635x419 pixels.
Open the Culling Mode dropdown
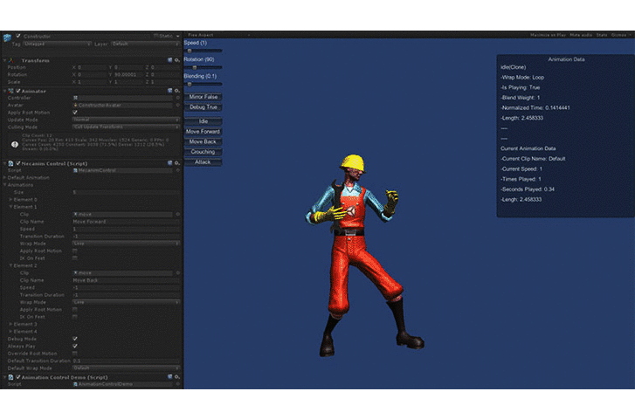pos(126,127)
